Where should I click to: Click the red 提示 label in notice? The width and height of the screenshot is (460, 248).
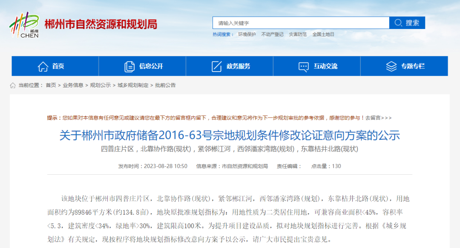click(x=54, y=118)
